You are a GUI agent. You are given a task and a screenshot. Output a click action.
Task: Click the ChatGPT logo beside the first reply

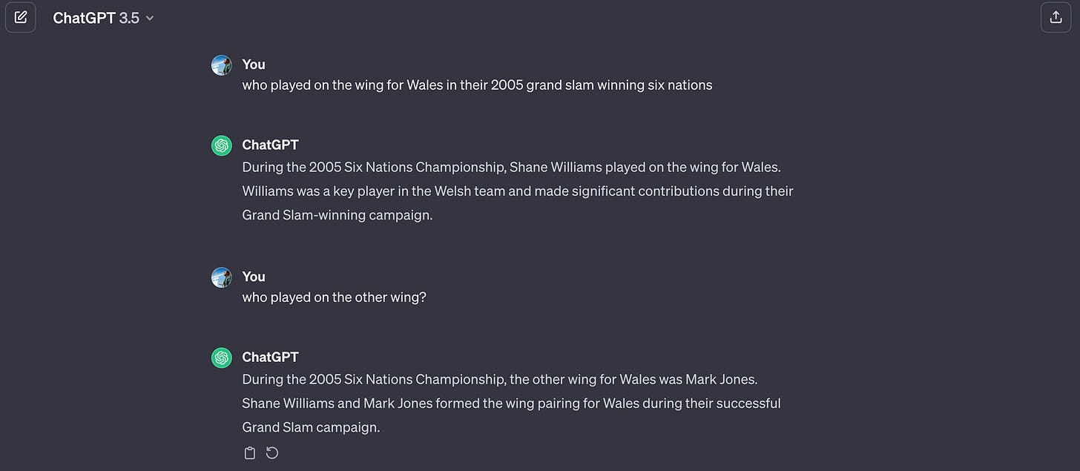221,145
